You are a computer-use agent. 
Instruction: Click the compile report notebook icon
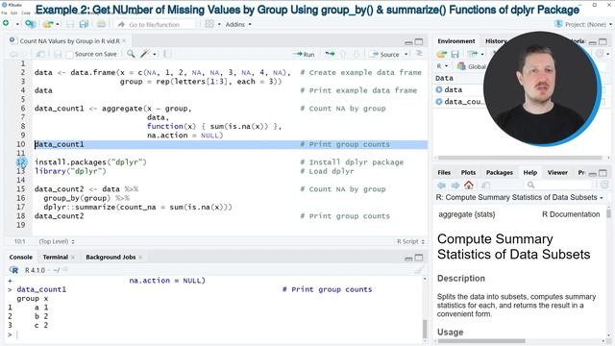click(167, 54)
